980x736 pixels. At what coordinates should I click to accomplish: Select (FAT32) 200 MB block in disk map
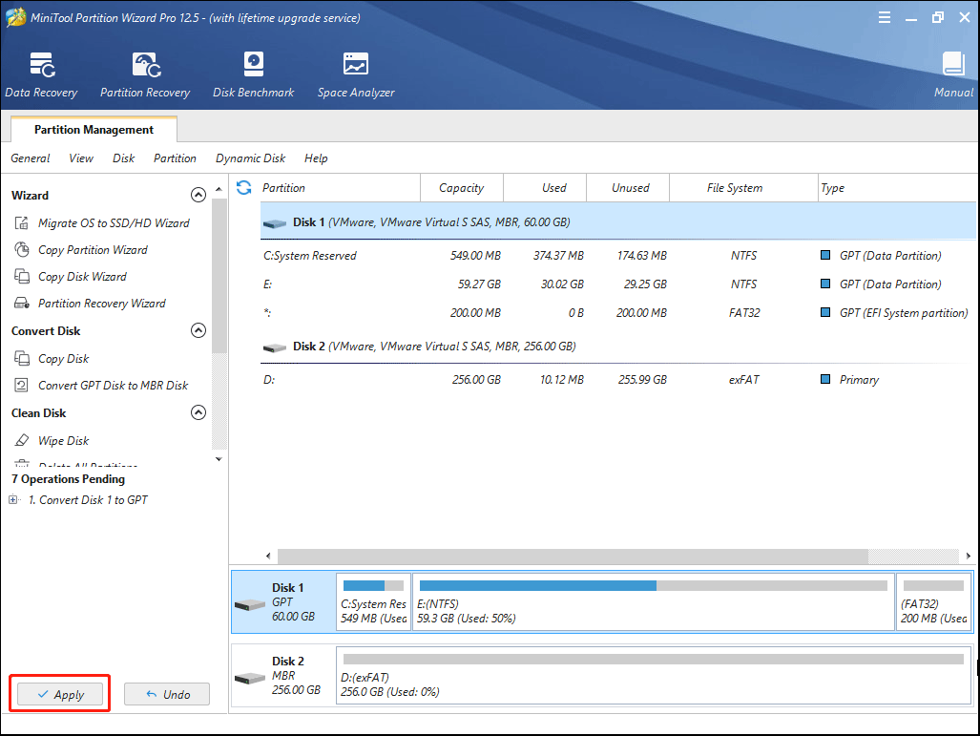934,601
